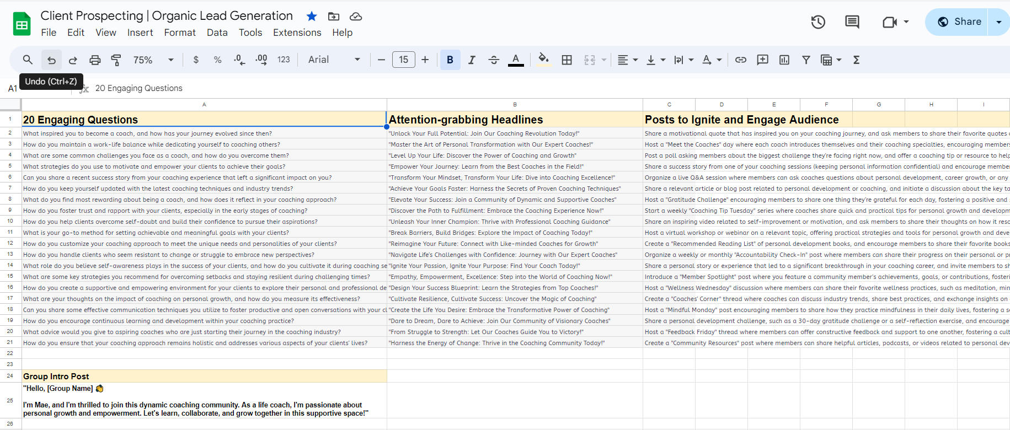Open the Format menu
The image size is (1010, 430).
tap(180, 33)
